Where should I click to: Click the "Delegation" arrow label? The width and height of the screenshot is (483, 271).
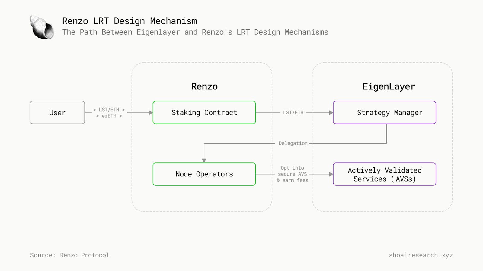tap(293, 143)
